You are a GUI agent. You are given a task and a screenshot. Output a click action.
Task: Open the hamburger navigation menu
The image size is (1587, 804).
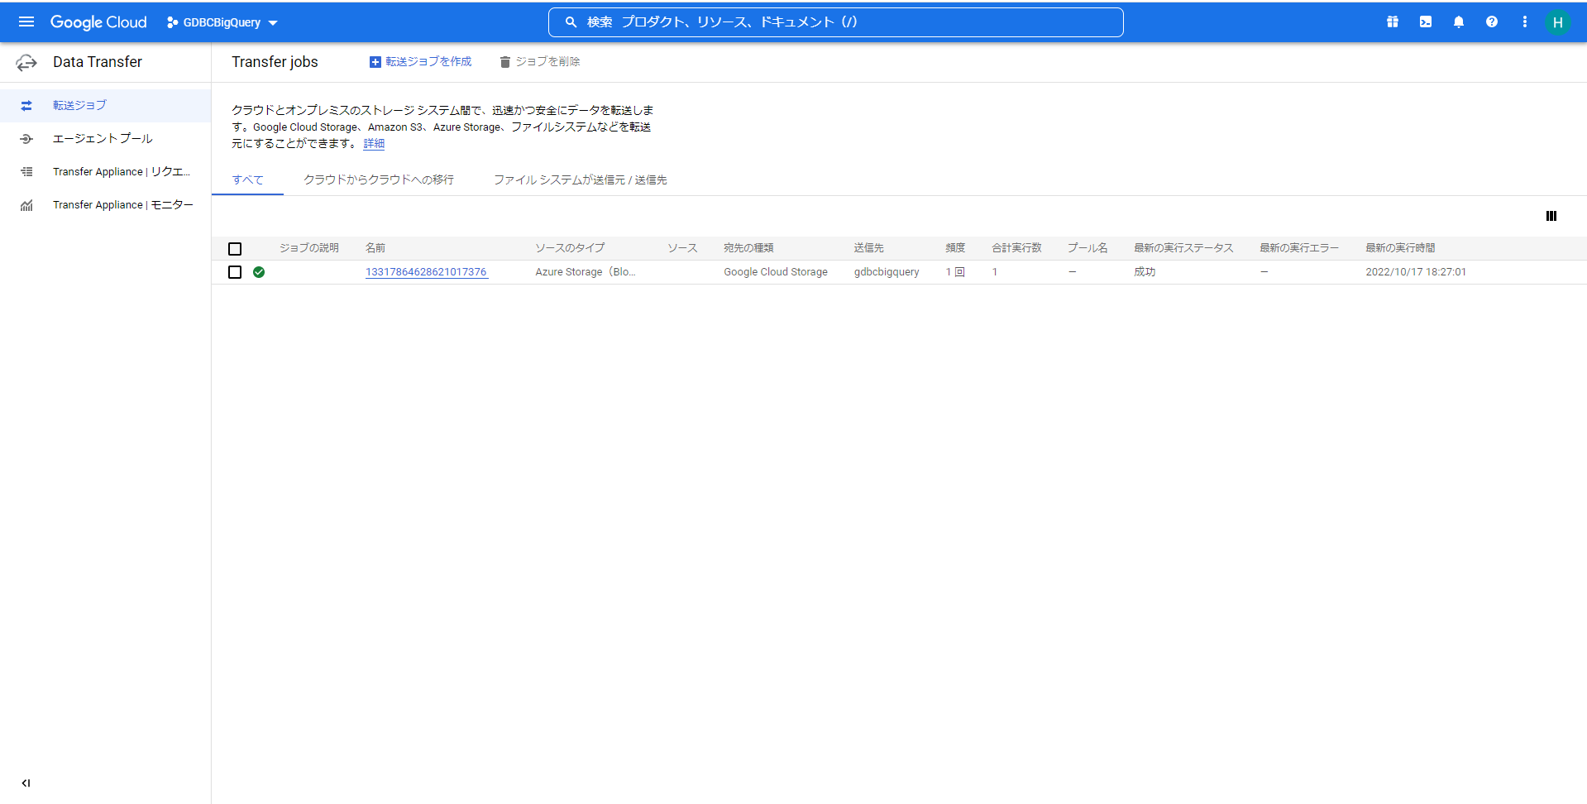[26, 22]
